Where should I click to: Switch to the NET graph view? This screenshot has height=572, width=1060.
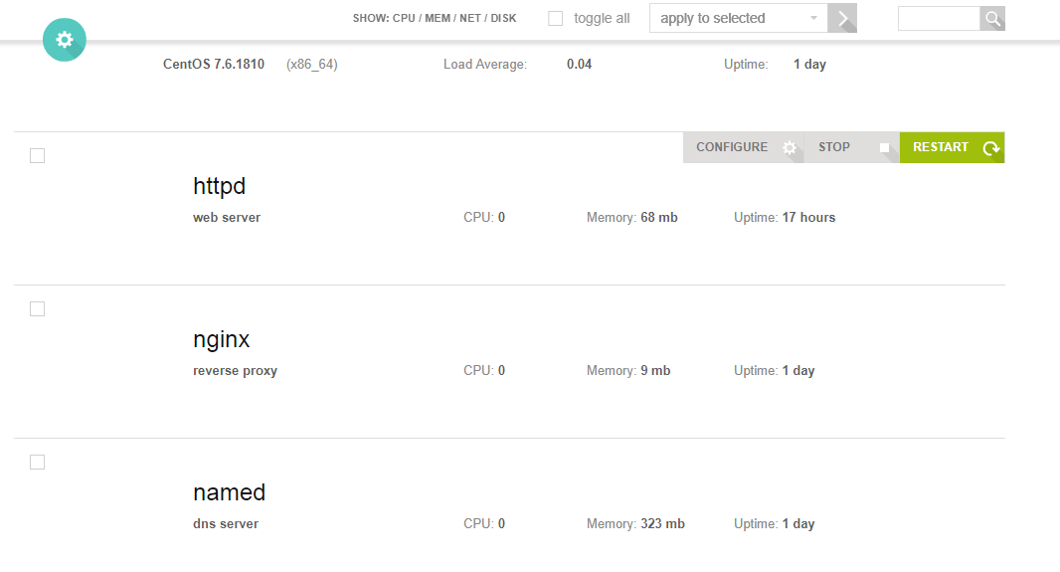tap(470, 19)
